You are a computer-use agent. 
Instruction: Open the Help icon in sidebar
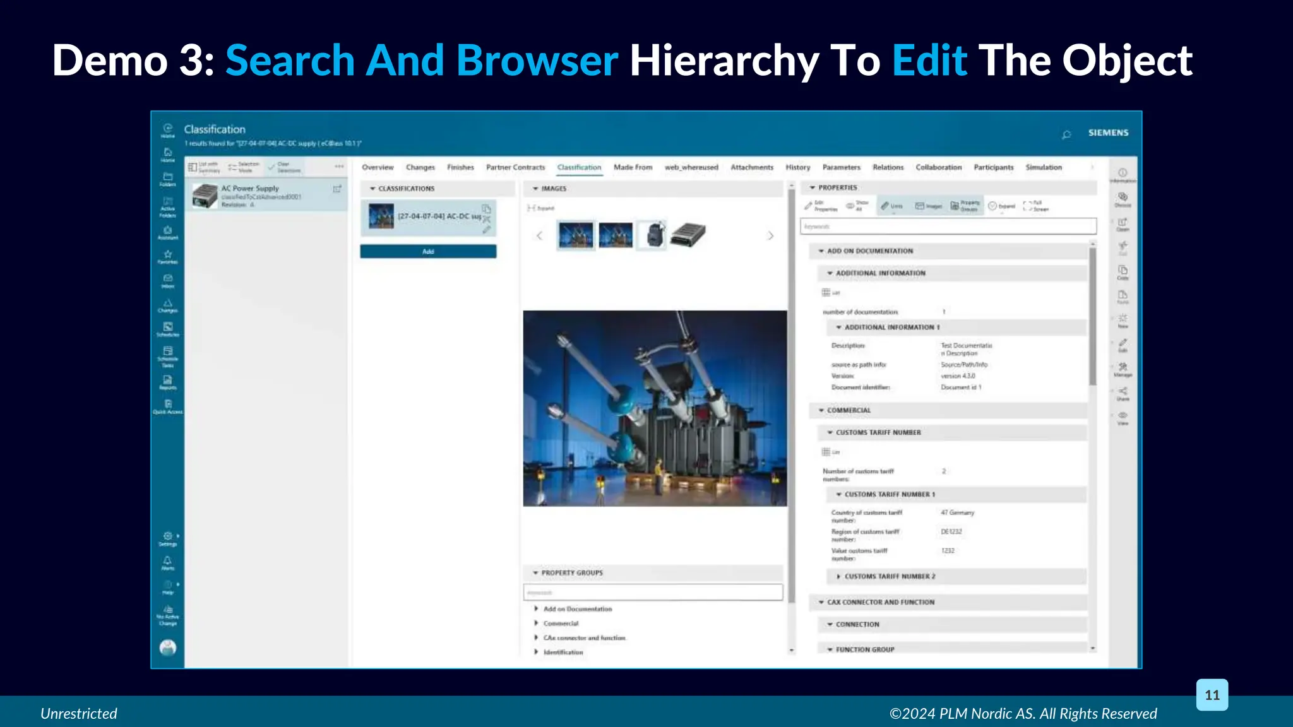168,588
